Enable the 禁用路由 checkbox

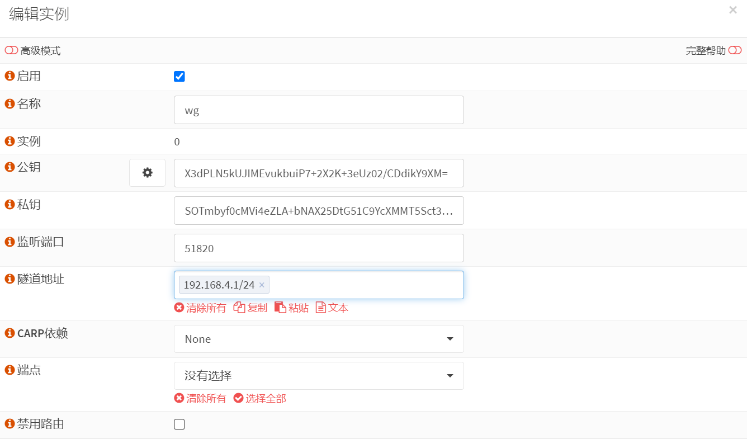(x=179, y=424)
